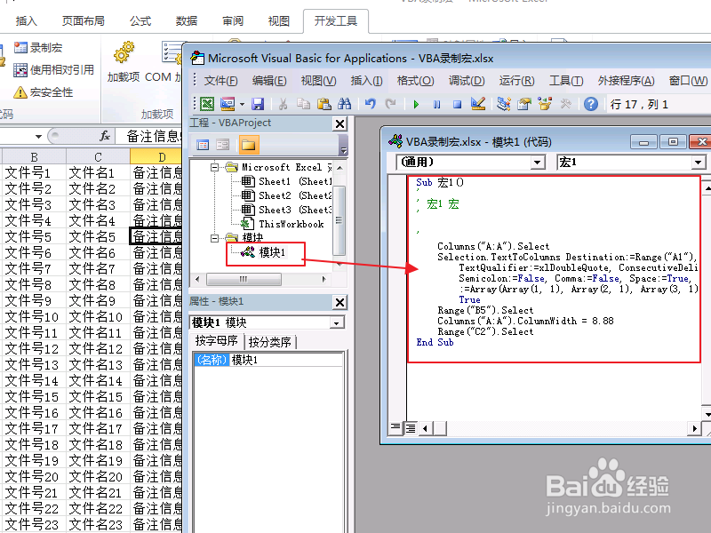Run the macro with green play icon
711x533 pixels.
click(416, 105)
